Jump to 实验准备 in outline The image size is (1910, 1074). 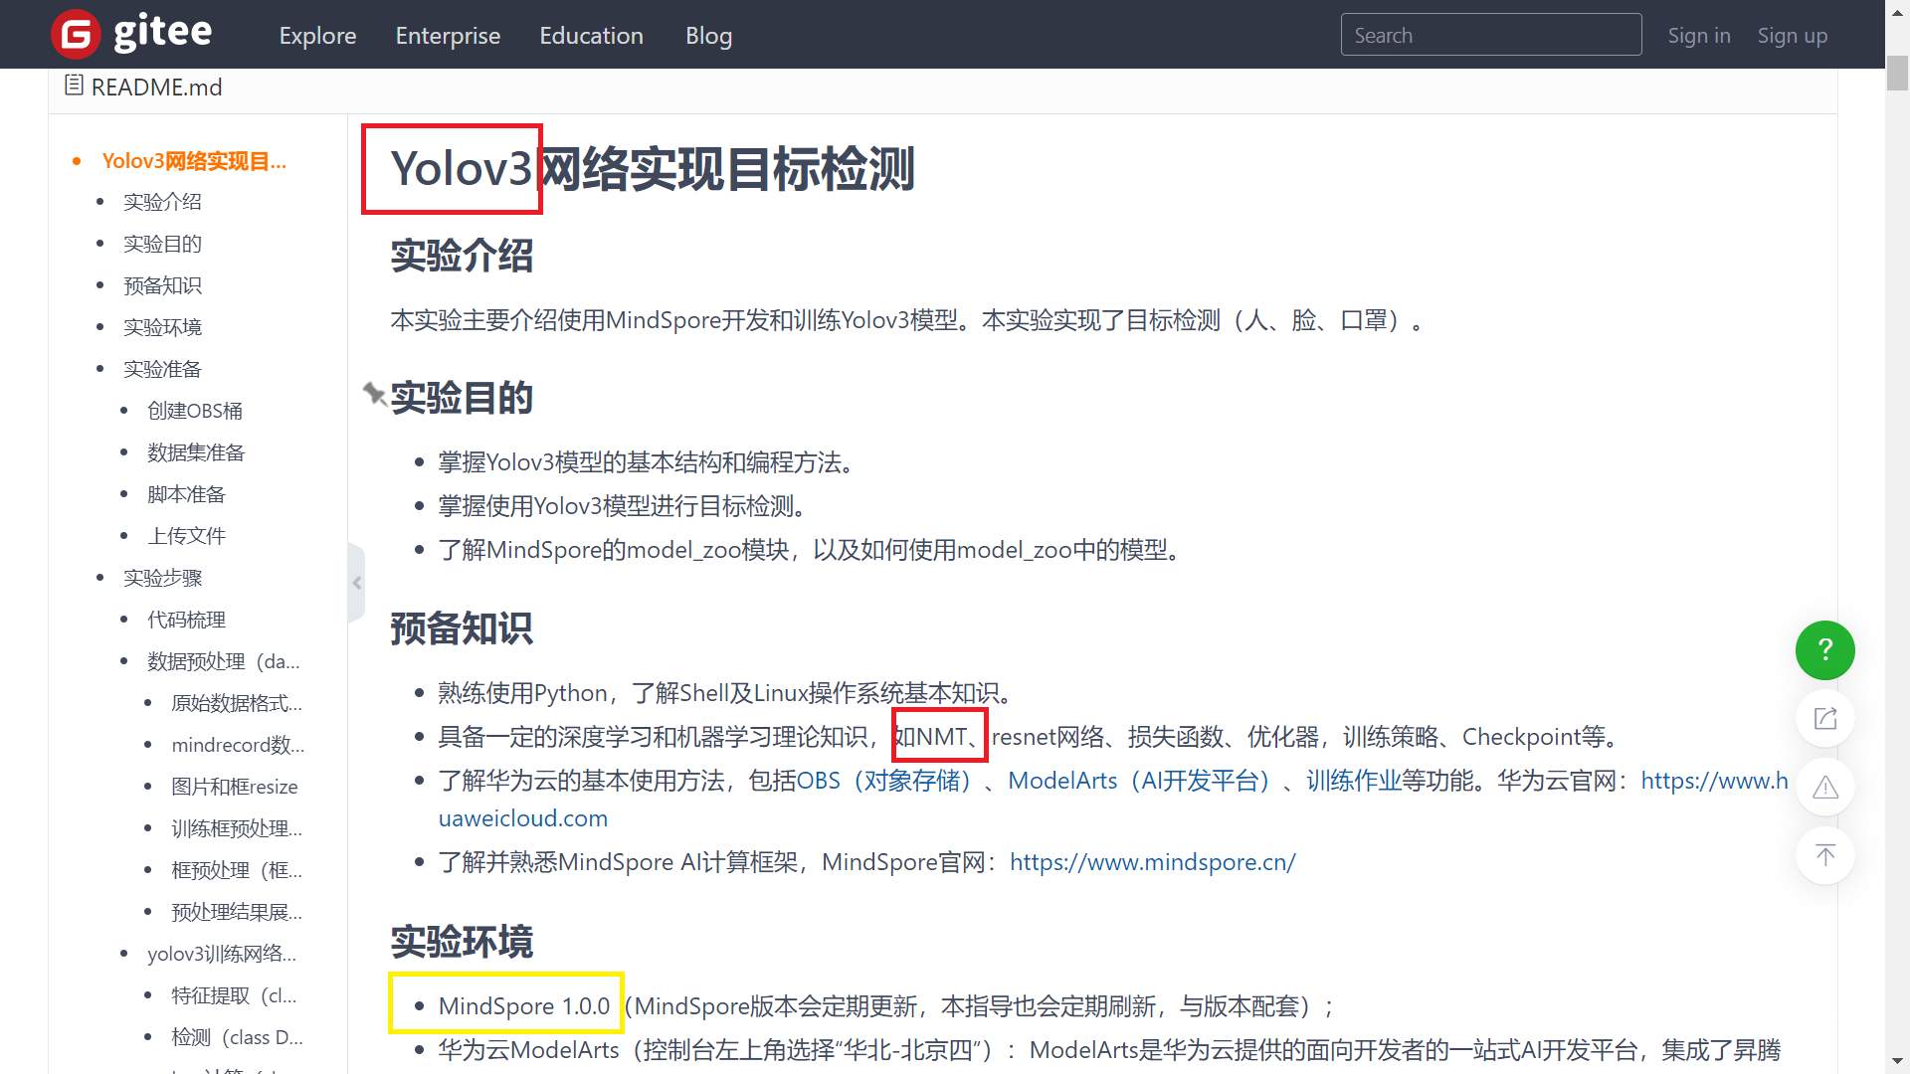[x=162, y=370]
